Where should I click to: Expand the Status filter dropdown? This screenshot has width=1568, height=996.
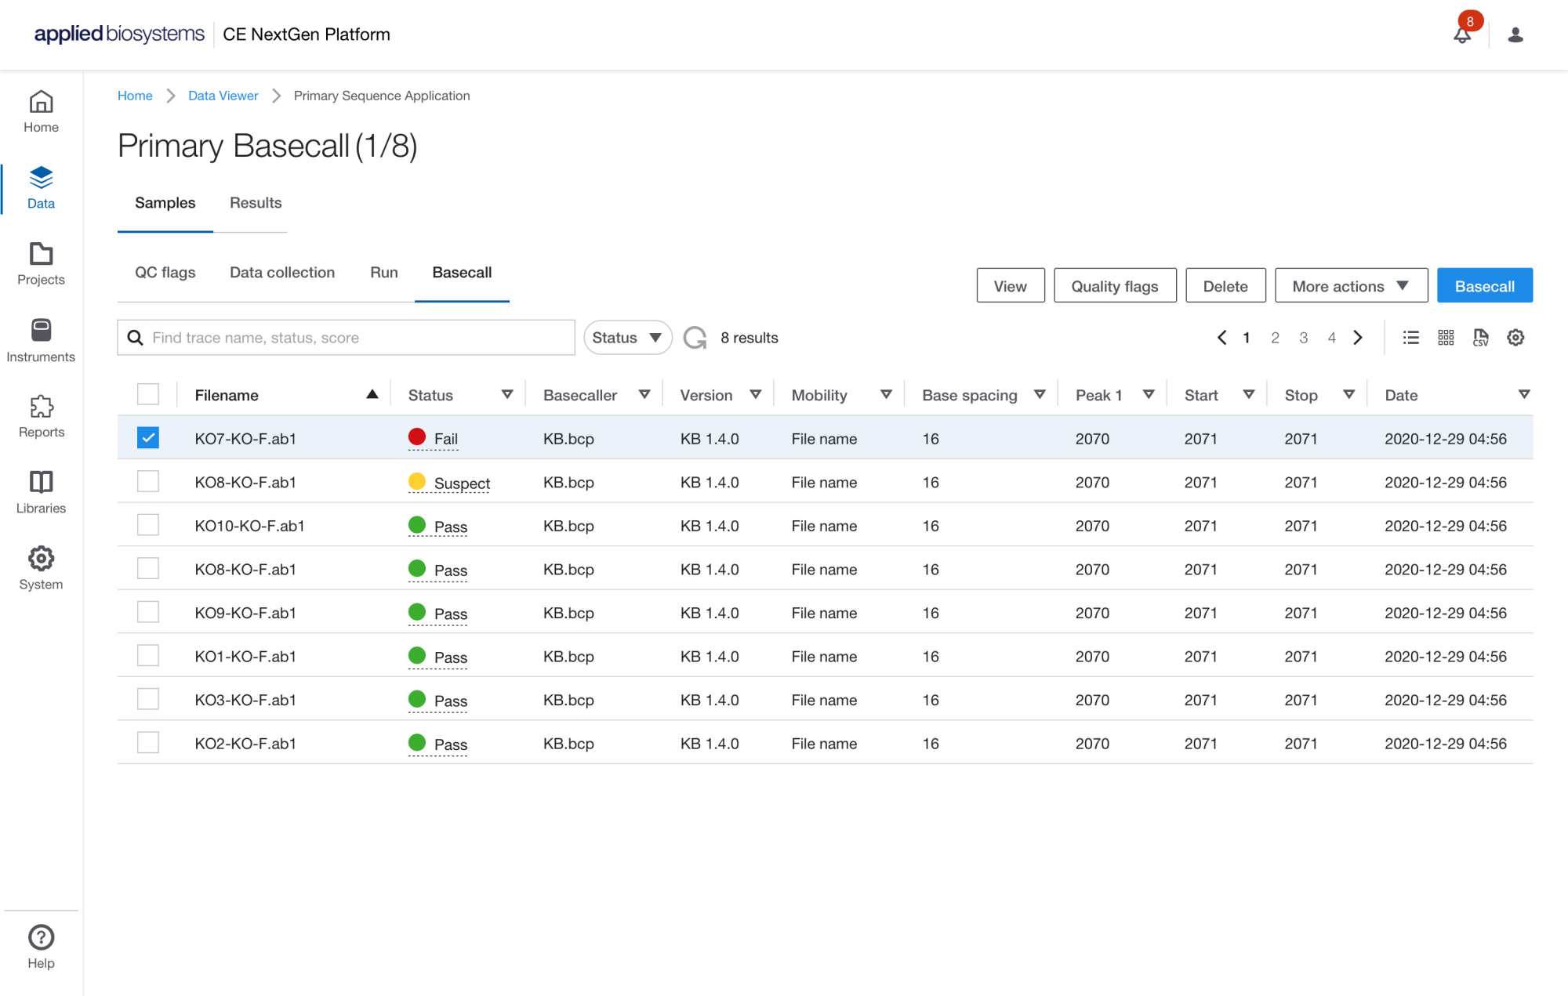pos(627,338)
